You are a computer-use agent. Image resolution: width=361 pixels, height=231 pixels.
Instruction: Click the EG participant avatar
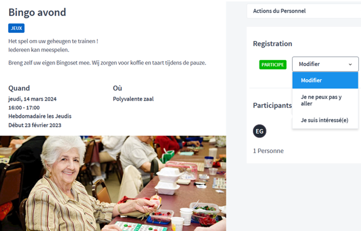pyautogui.click(x=260, y=131)
